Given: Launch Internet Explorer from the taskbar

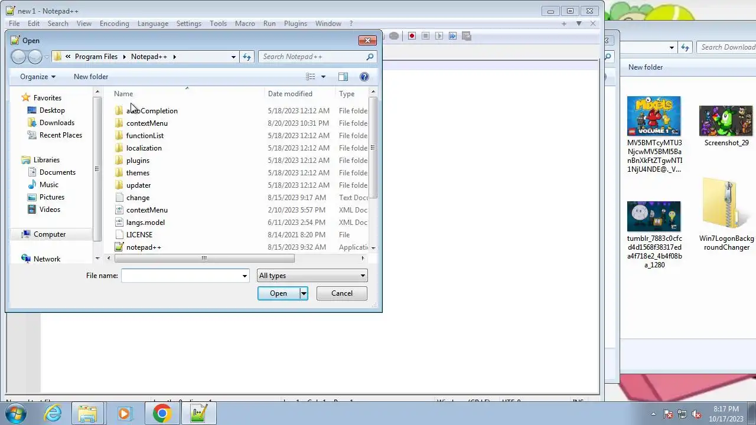Looking at the screenshot, I should click(53, 414).
